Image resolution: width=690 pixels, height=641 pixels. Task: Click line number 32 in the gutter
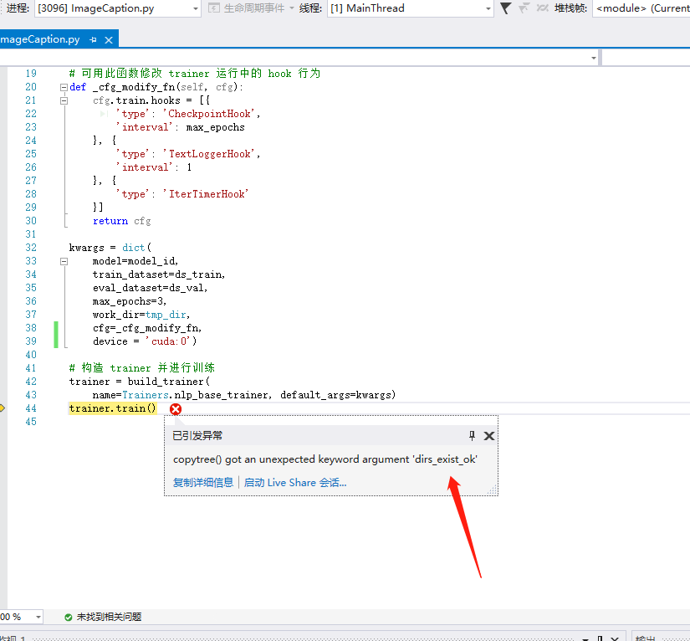pos(31,248)
